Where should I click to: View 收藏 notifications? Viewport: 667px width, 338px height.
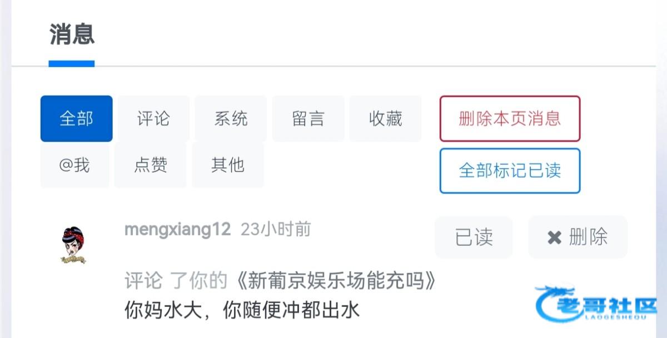[x=385, y=119]
